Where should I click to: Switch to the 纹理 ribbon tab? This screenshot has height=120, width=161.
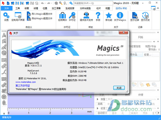(36, 8)
